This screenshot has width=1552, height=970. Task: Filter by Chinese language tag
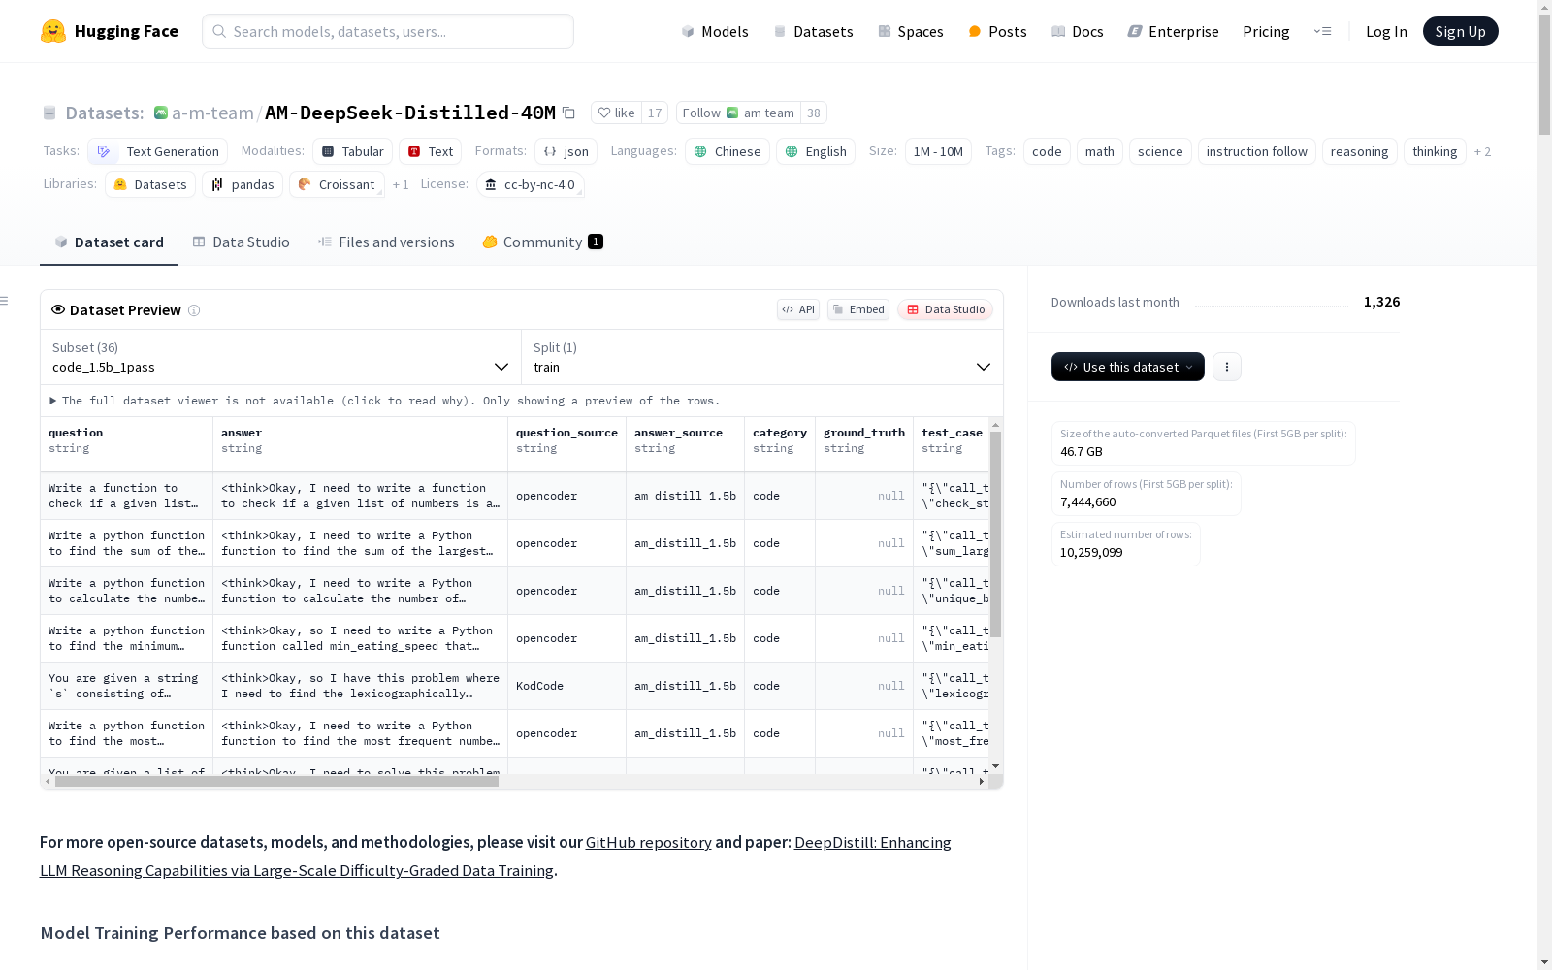tap(727, 151)
